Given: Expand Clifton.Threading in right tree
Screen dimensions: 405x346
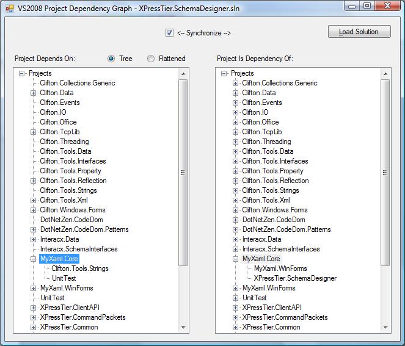Looking at the screenshot, I should 235,142.
